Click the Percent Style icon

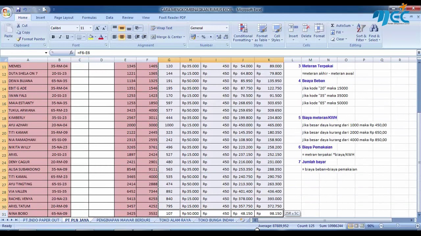pyautogui.click(x=203, y=37)
